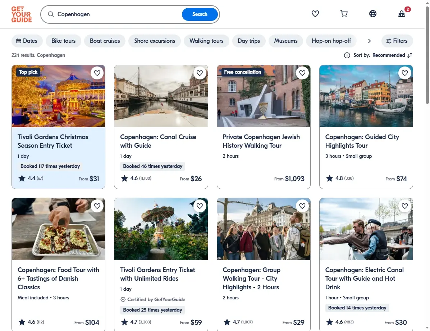Image resolution: width=430 pixels, height=331 pixels.
Task: Select the Day trips chip
Action: click(249, 41)
